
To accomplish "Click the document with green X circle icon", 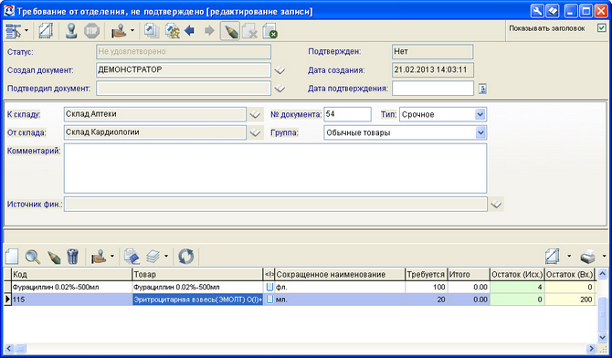I will click(269, 31).
